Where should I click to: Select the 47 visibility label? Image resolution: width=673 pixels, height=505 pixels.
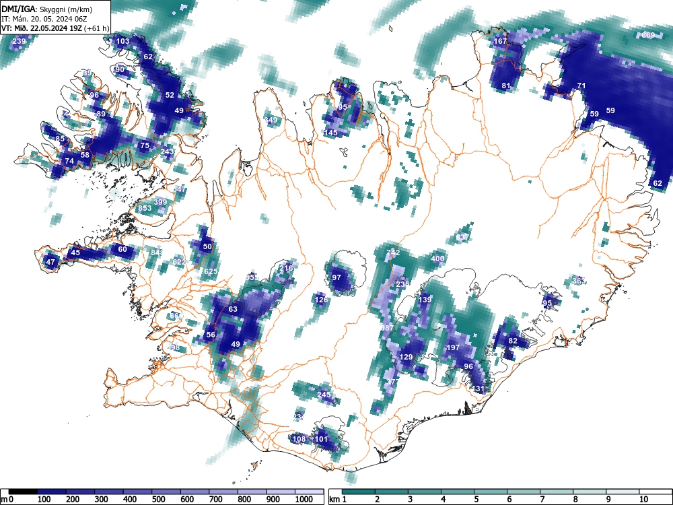tap(50, 262)
